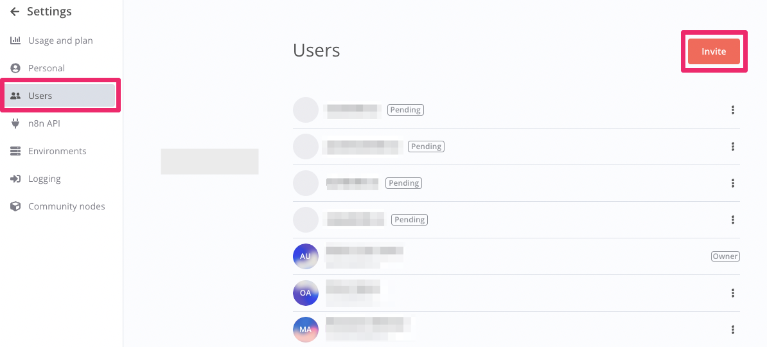Open actions menu for second pending user
767x347 pixels.
coord(733,147)
